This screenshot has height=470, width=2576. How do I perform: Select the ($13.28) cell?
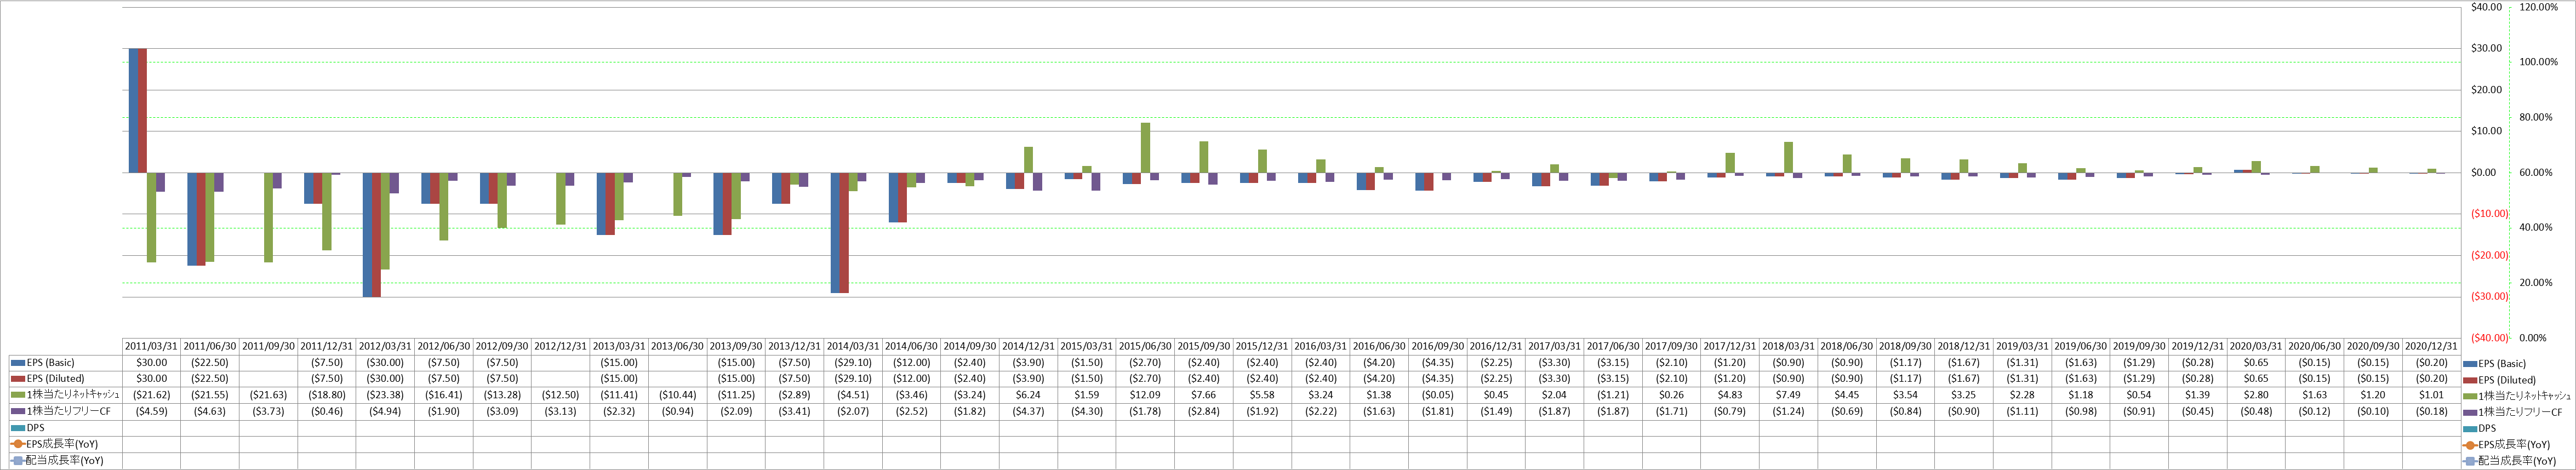502,395
